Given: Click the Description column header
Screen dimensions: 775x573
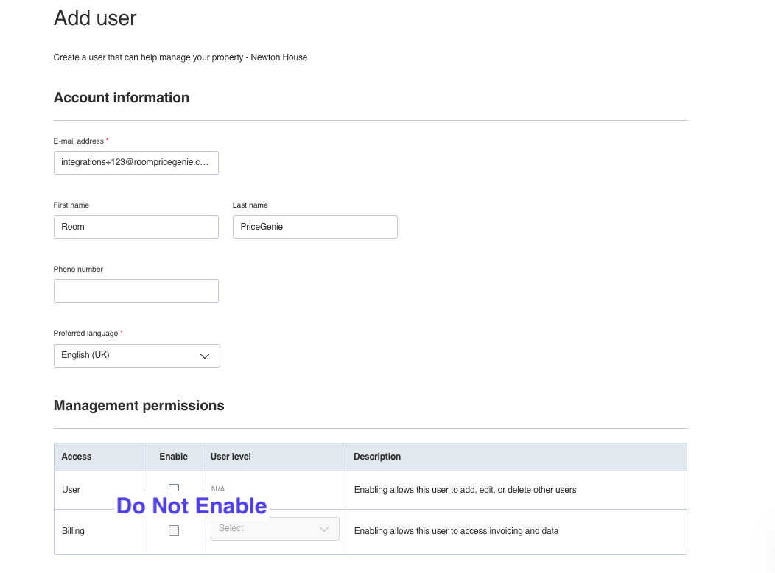Looking at the screenshot, I should pos(377,457).
